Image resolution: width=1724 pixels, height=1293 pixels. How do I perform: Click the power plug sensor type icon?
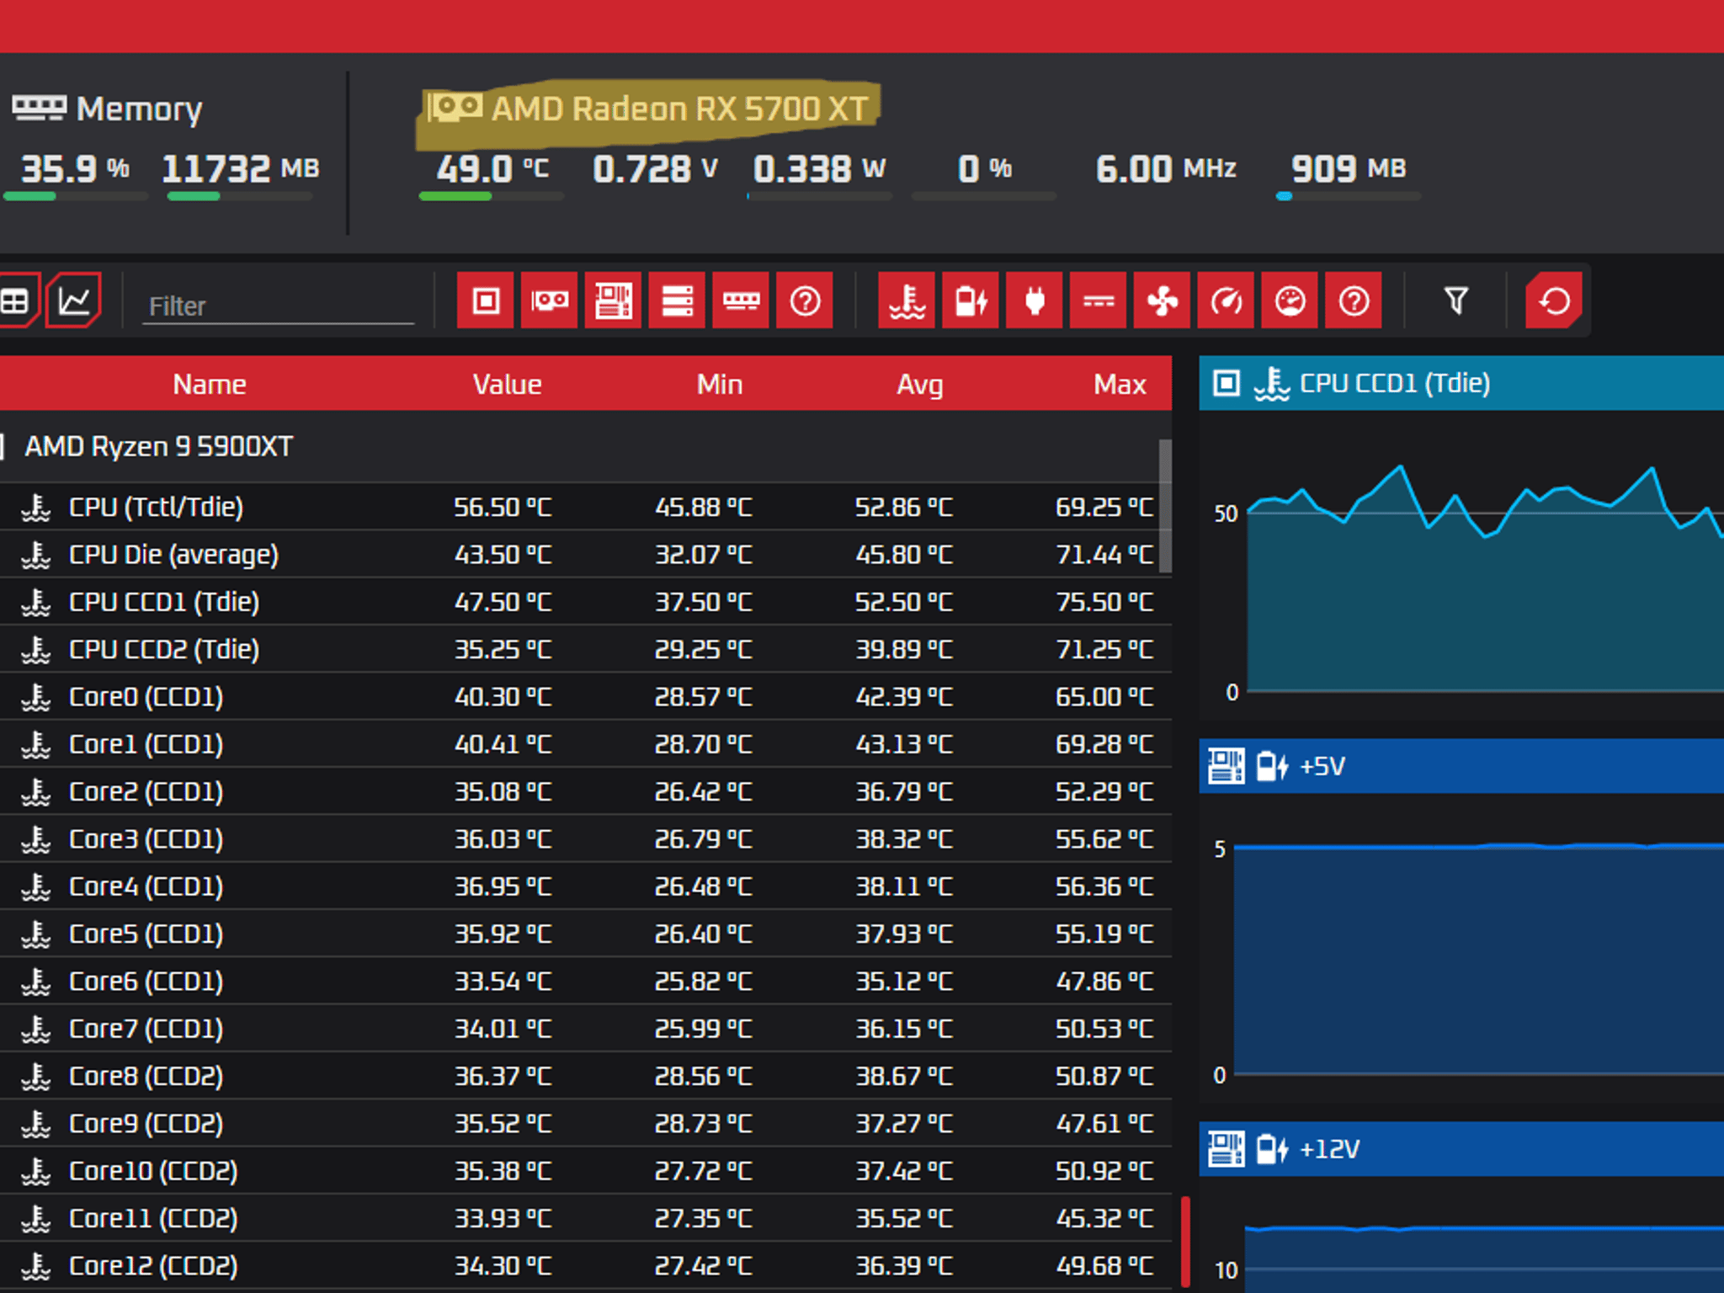point(1035,301)
